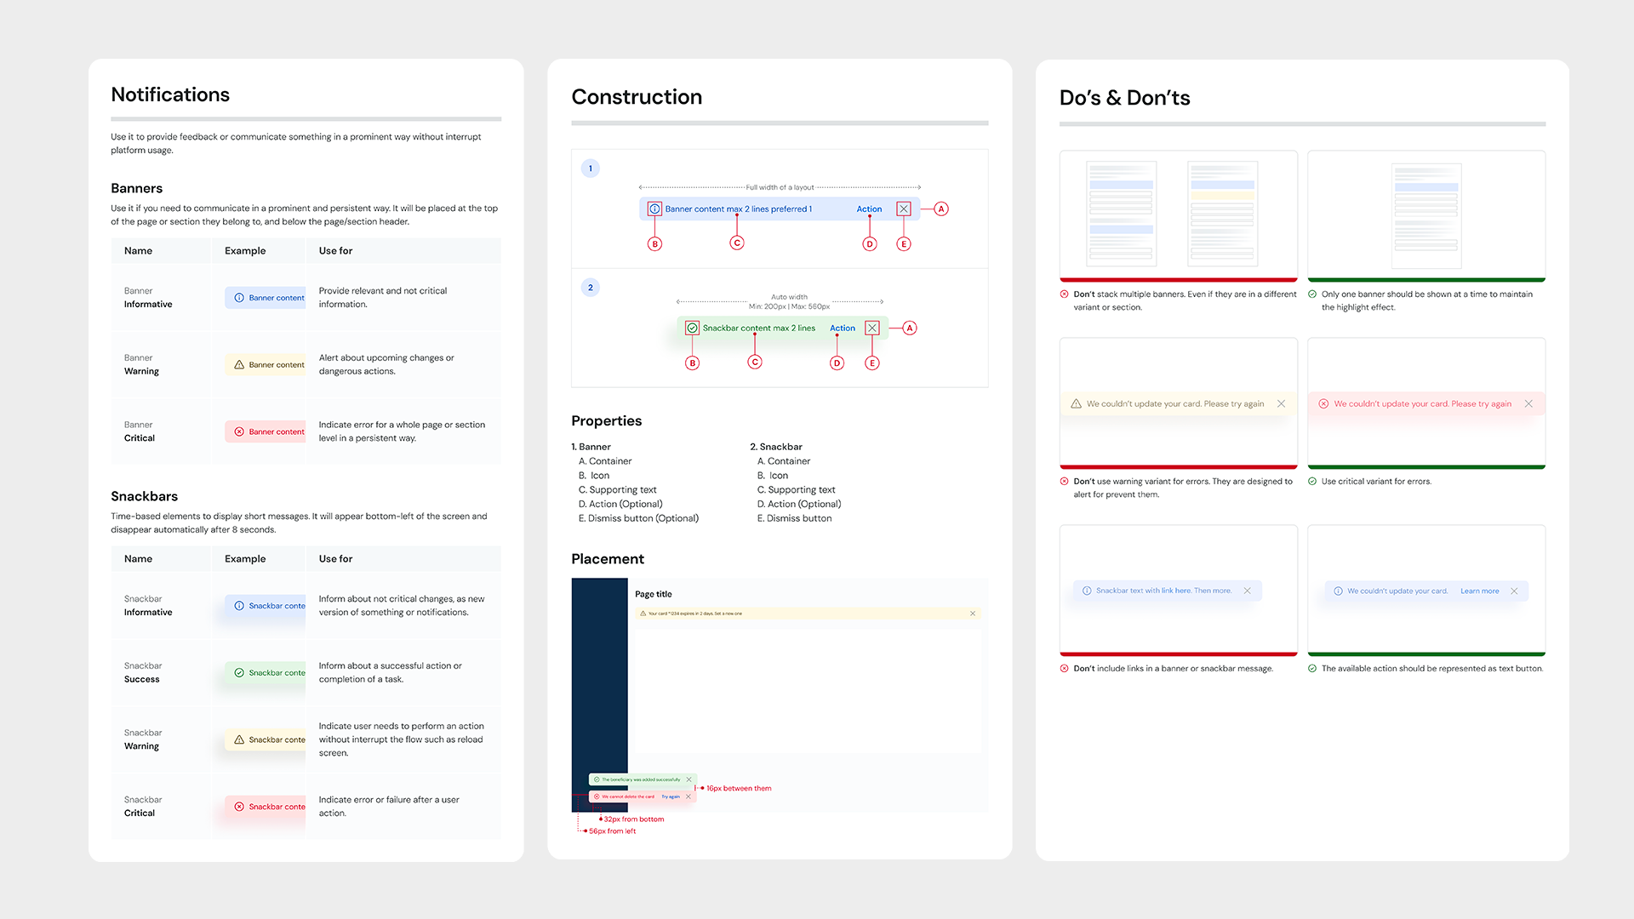Click the circled A marker beside the blue banner

click(941, 208)
